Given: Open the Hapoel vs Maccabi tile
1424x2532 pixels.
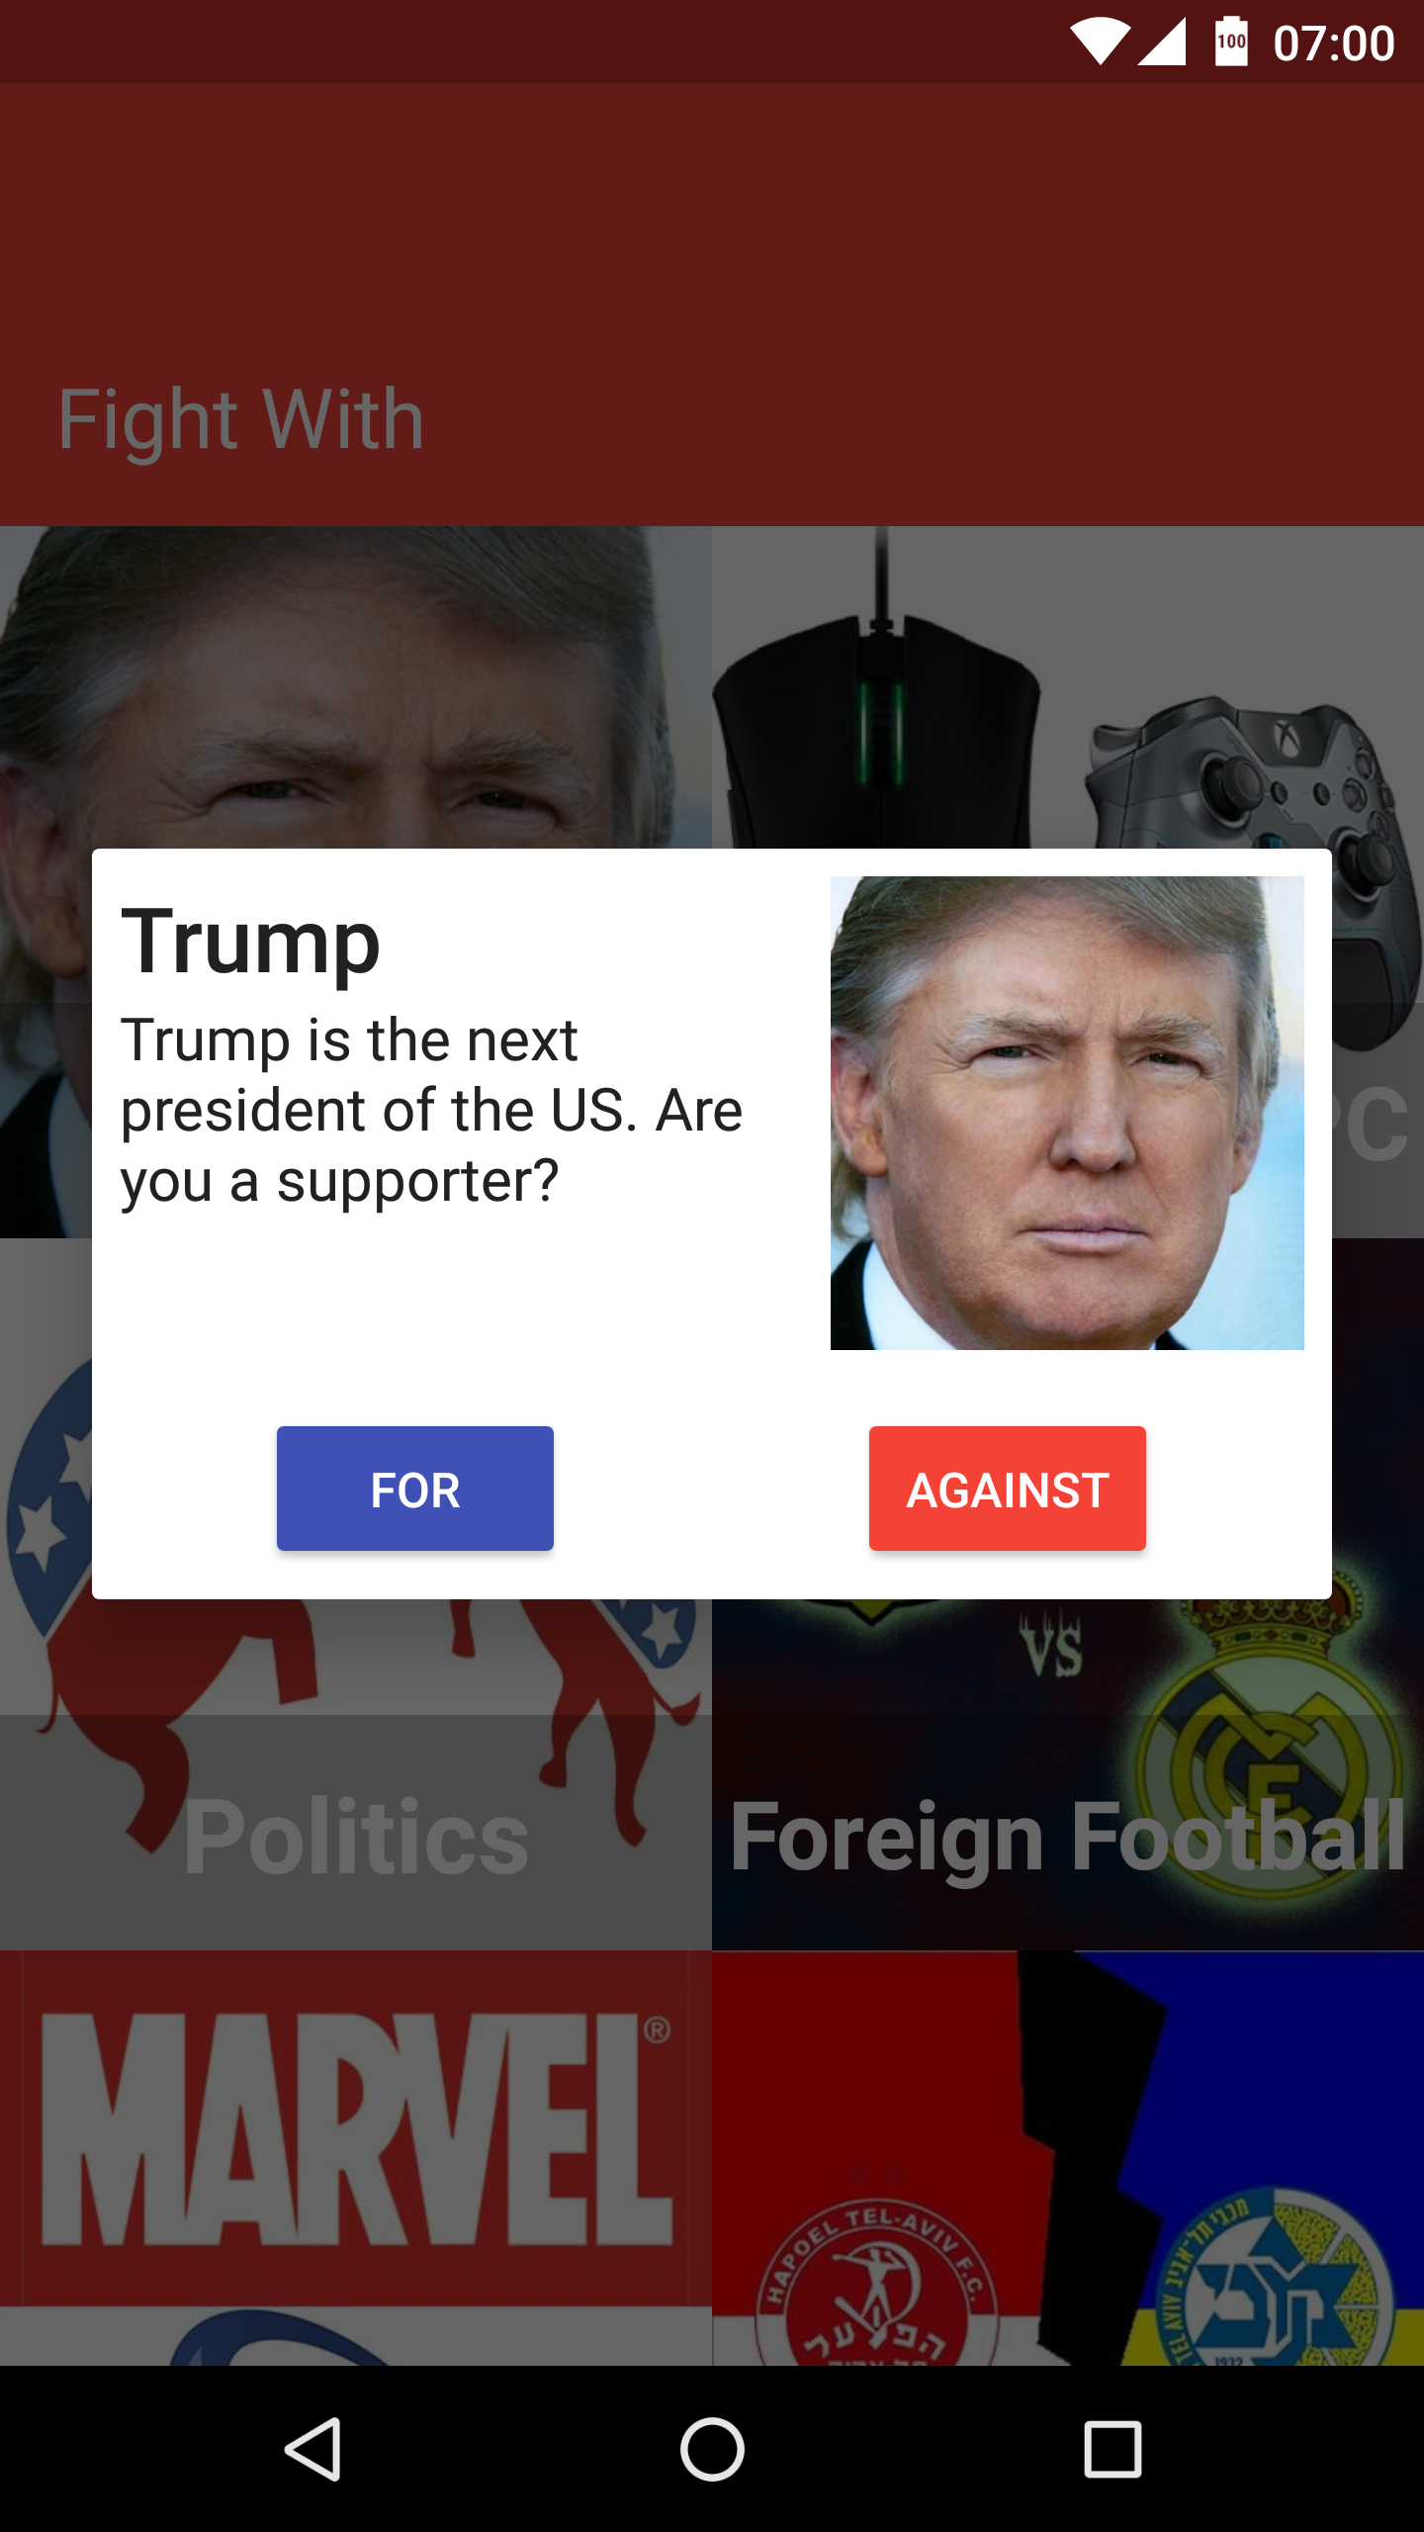Looking at the screenshot, I should pyautogui.click(x=1068, y=2158).
